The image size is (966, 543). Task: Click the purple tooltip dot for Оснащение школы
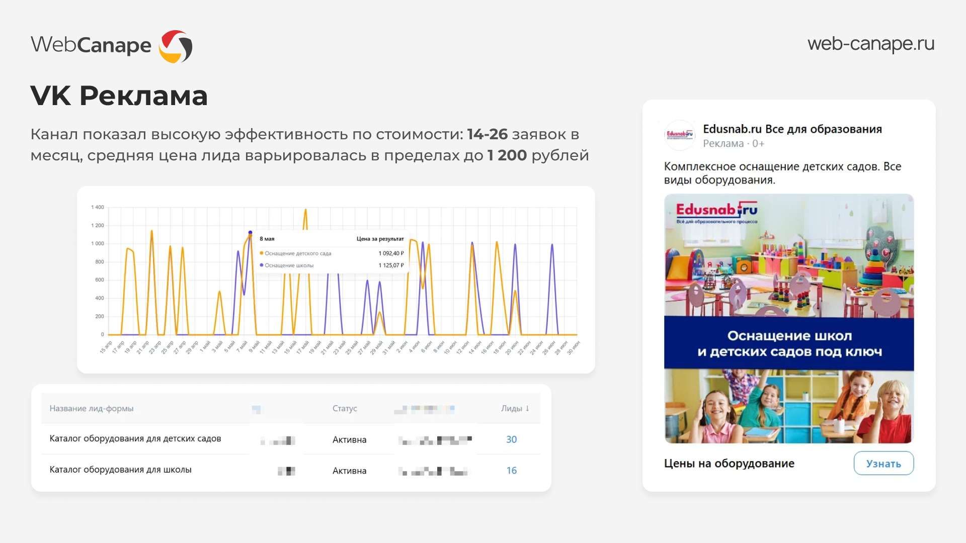(x=262, y=265)
